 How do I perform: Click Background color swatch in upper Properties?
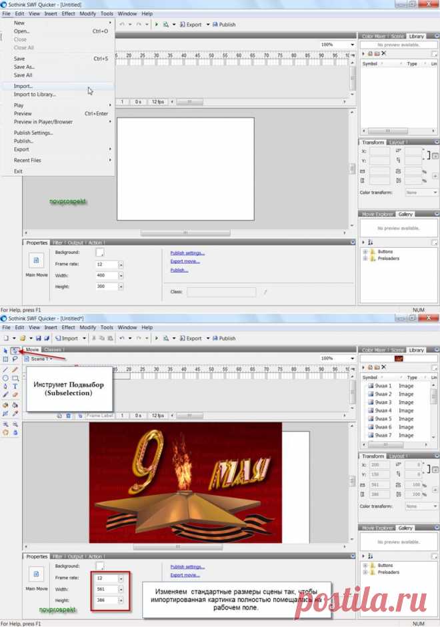coord(100,252)
